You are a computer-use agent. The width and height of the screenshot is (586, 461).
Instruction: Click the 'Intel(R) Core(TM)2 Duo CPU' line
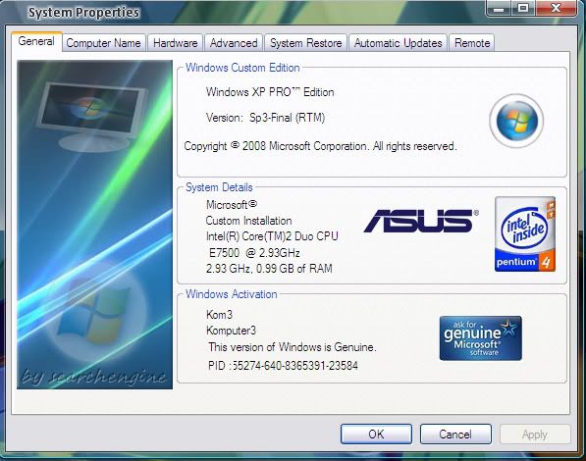pyautogui.click(x=272, y=236)
